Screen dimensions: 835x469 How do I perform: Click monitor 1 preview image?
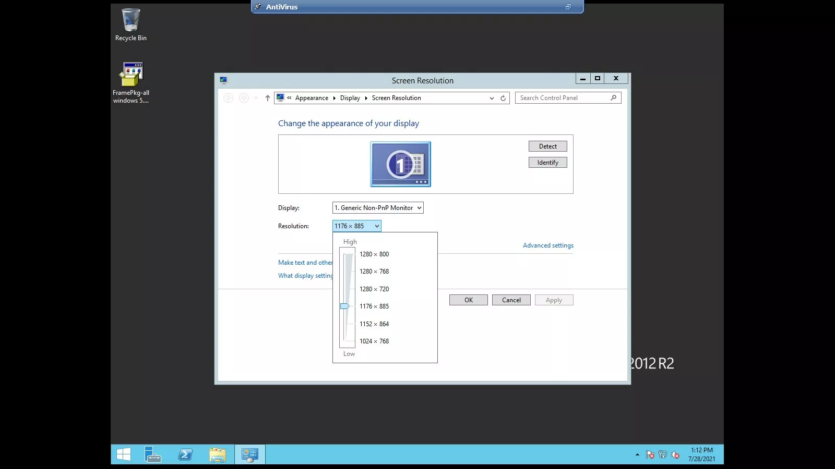pos(400,164)
